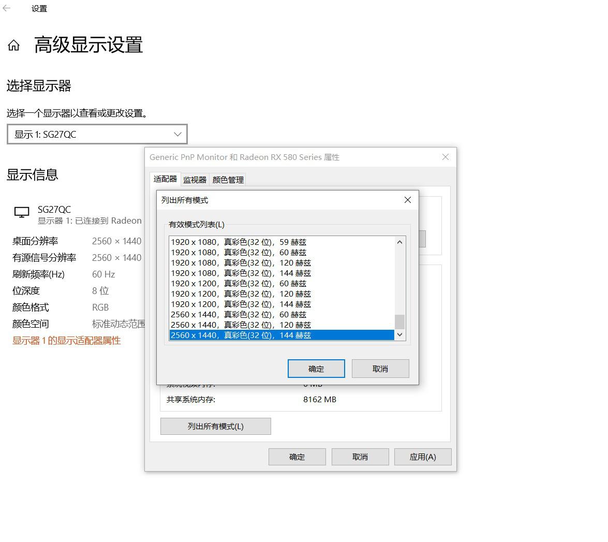This screenshot has width=608, height=542.
Task: Click 取消 in the 列出所有模式 dialog
Action: 380,368
